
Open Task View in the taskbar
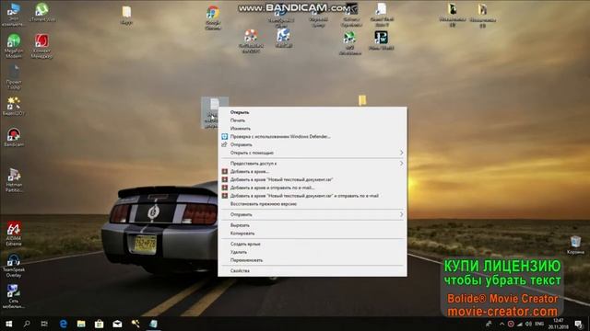(44, 324)
